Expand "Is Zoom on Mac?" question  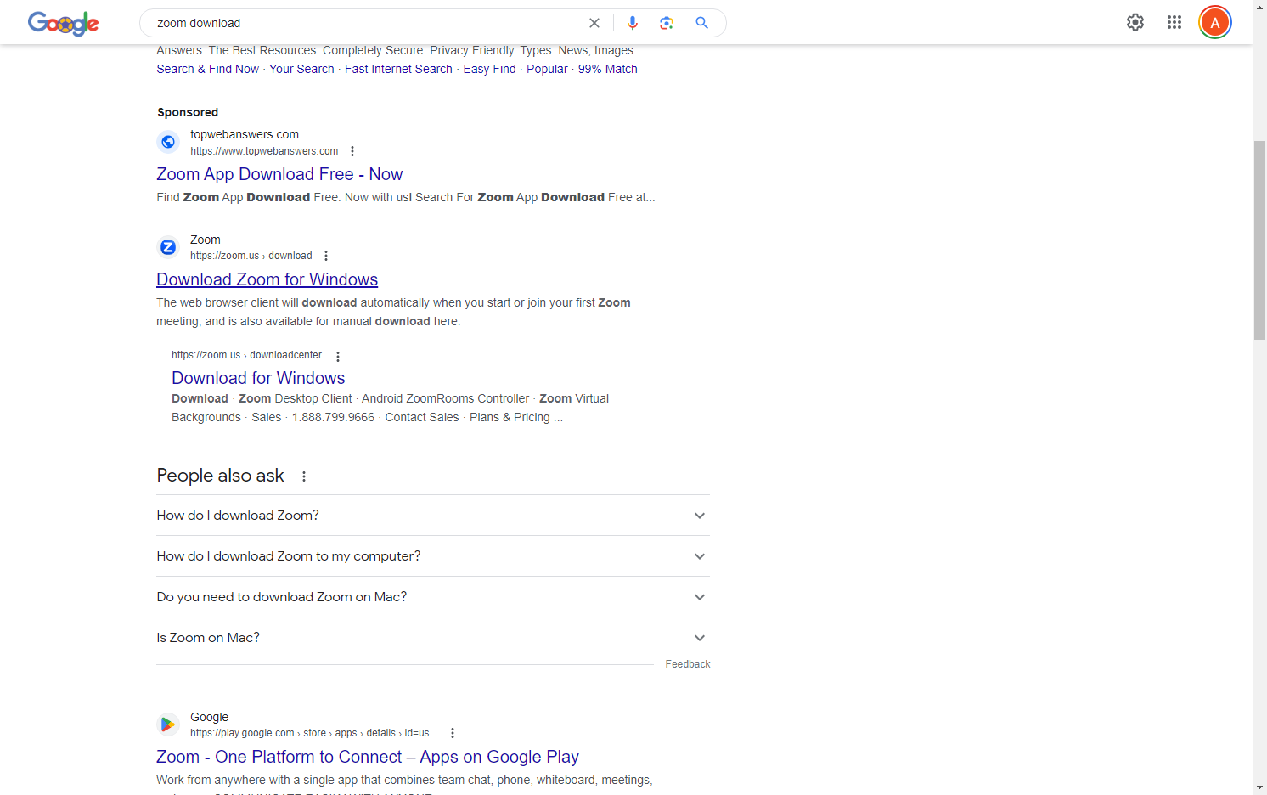point(433,638)
